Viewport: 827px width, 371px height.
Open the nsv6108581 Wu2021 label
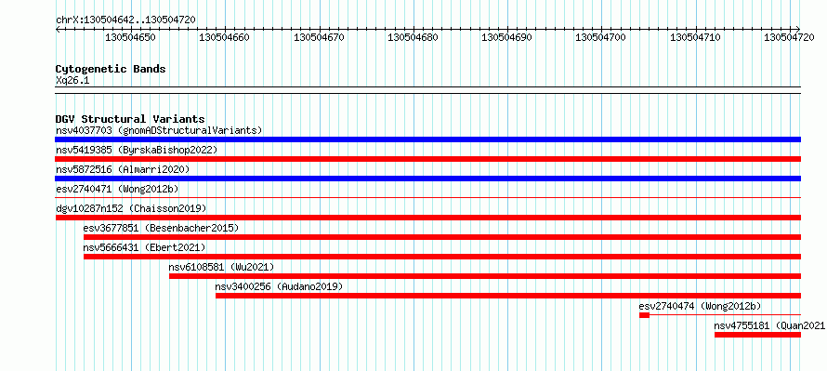point(221,267)
